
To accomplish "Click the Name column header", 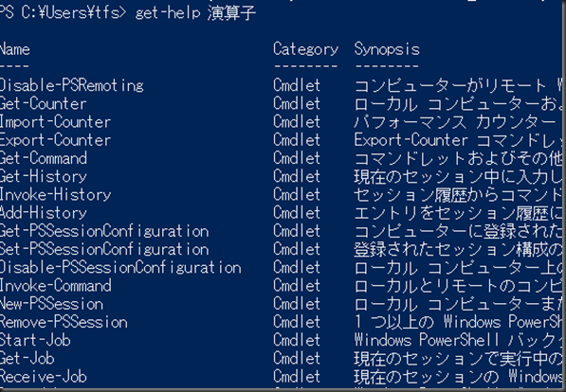I will (14, 49).
